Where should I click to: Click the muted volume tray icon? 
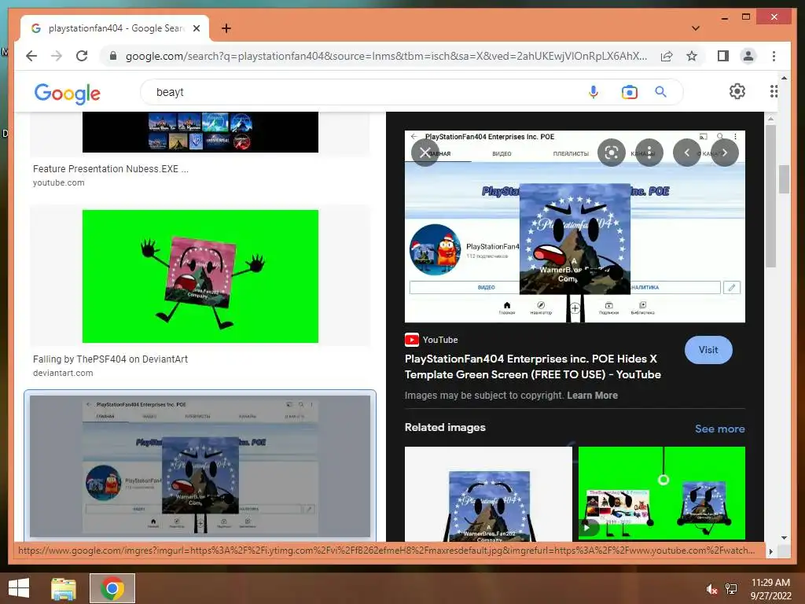(711, 589)
